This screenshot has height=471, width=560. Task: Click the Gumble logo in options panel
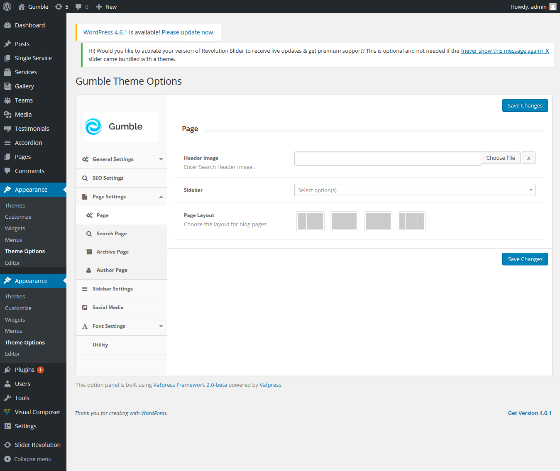[x=121, y=127]
